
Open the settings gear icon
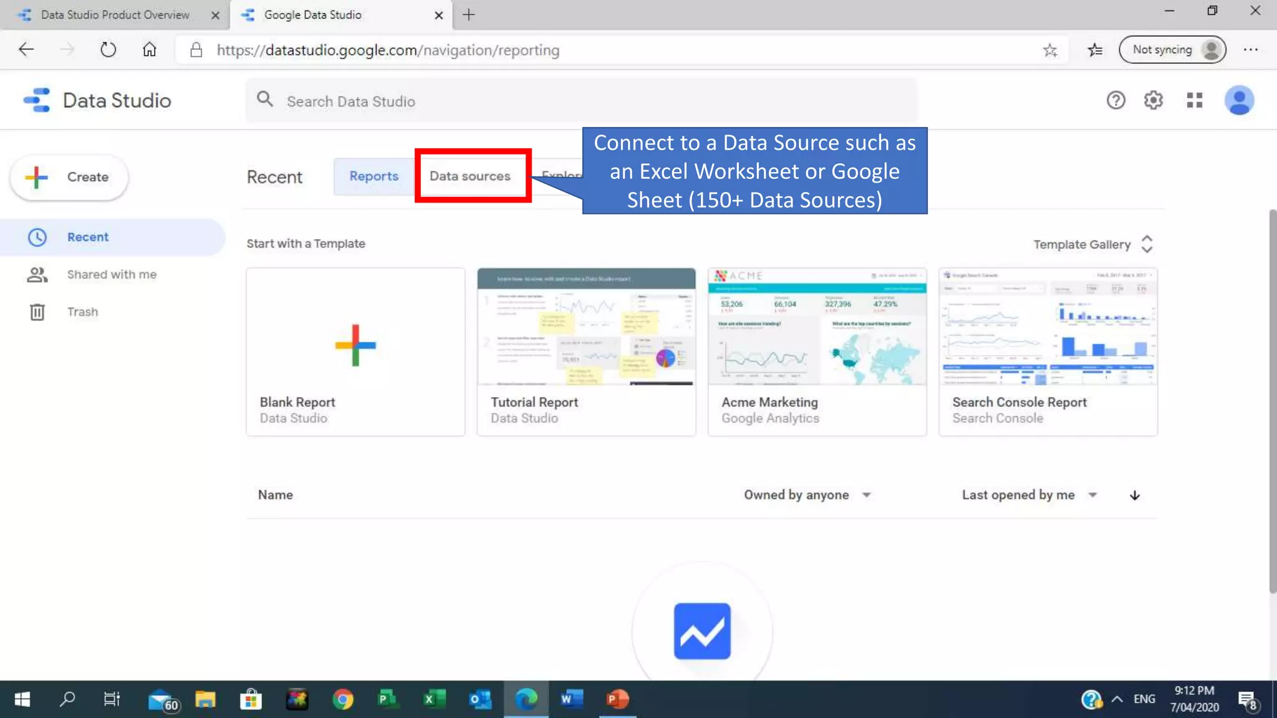tap(1154, 100)
